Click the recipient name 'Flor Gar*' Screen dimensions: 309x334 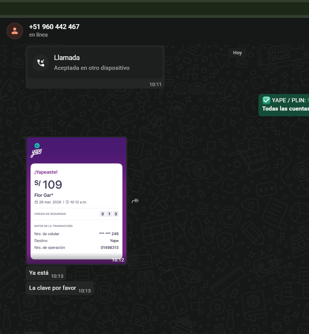tap(44, 195)
